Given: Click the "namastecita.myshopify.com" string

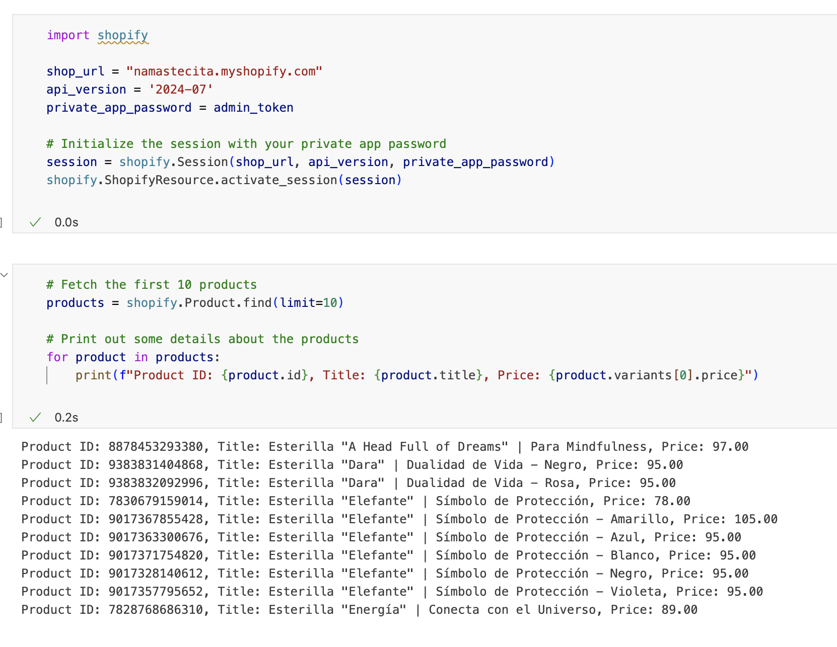Looking at the screenshot, I should pyautogui.click(x=224, y=71).
